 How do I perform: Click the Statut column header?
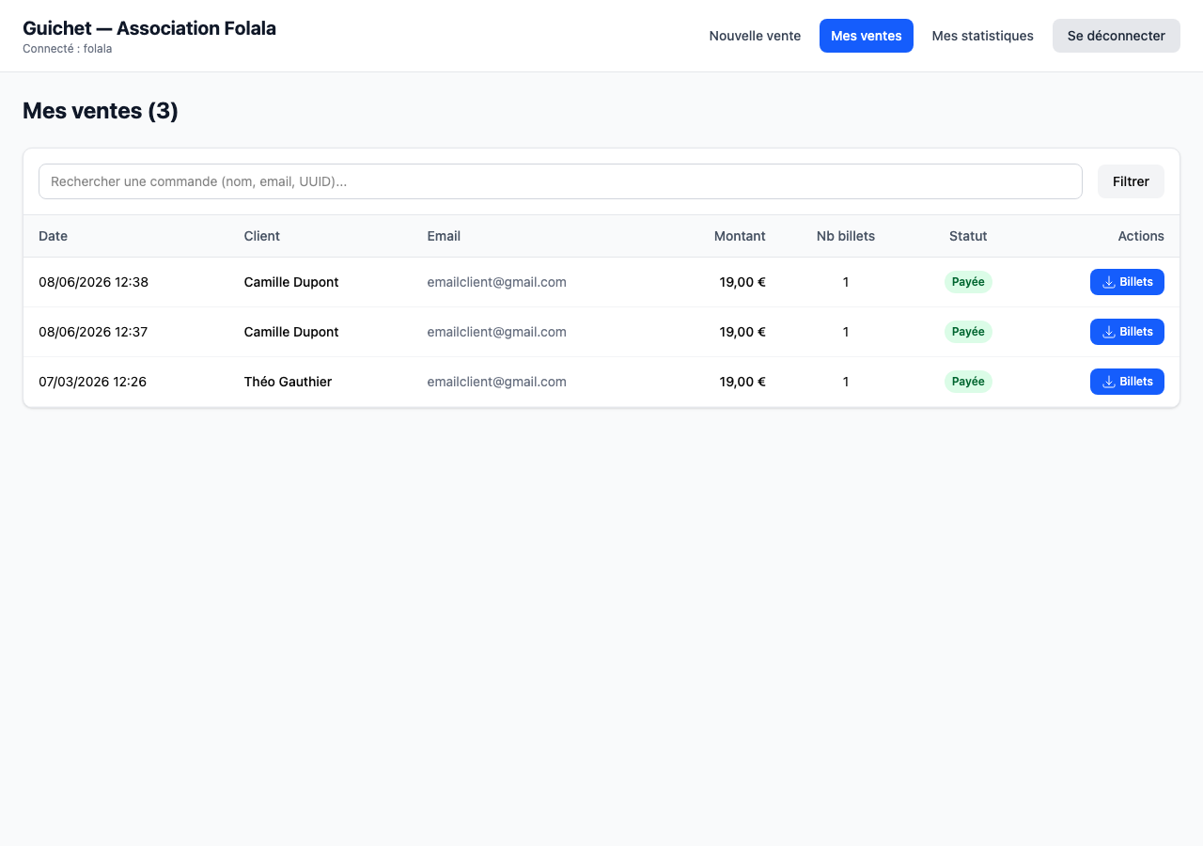[x=968, y=236]
